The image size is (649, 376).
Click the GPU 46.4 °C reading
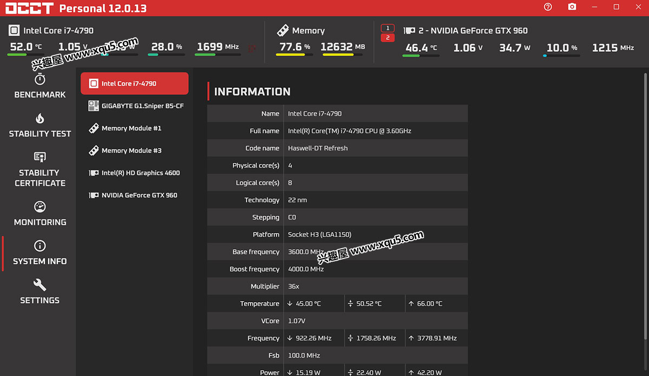[x=421, y=47]
